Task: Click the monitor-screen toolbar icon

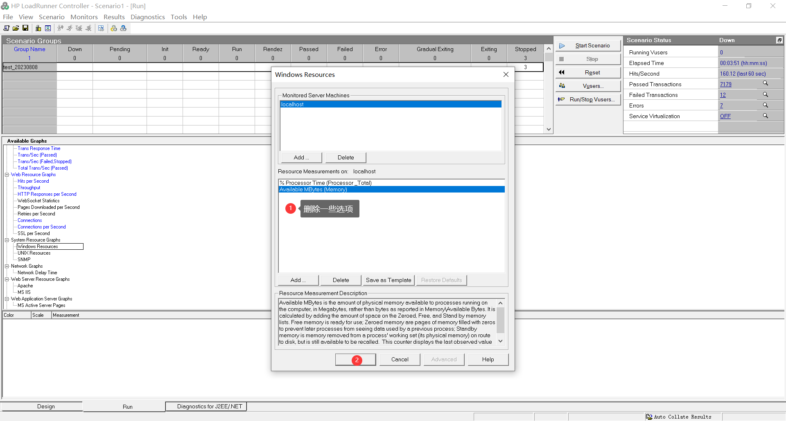Action: 48,28
